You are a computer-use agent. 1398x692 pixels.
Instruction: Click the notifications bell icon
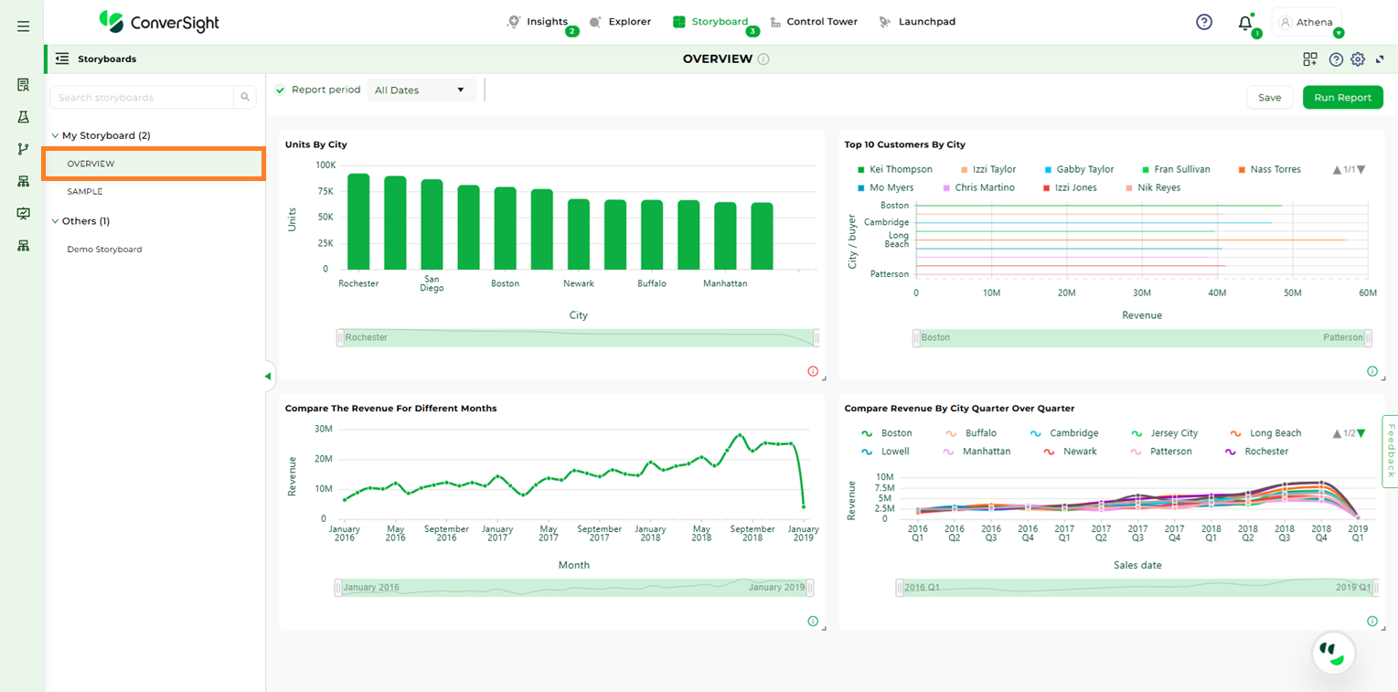coord(1244,23)
